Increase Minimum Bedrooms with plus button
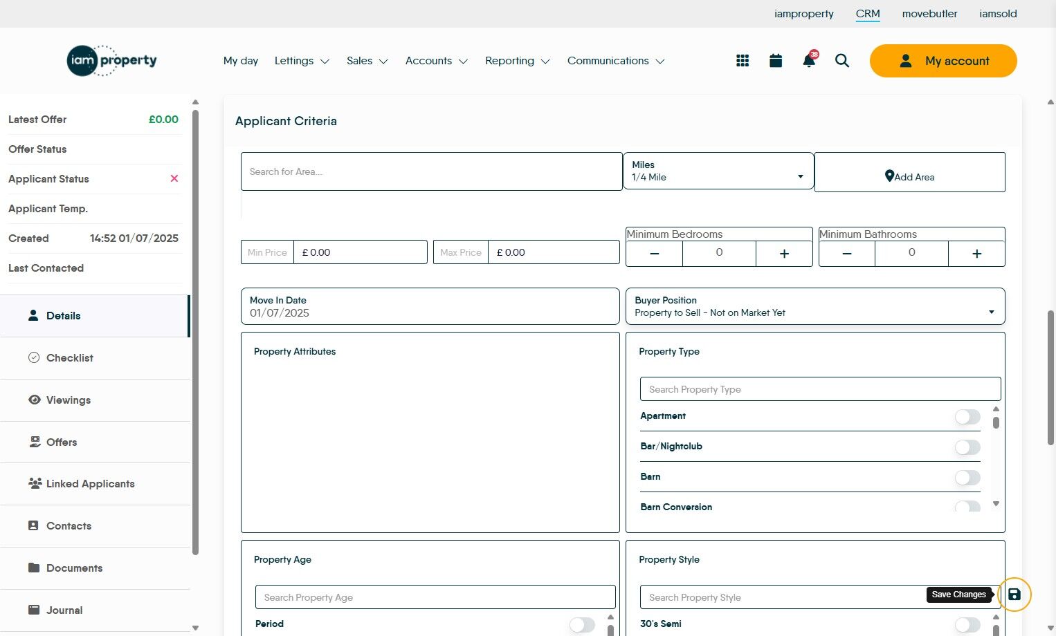Viewport: 1056px width, 636px height. 783,254
